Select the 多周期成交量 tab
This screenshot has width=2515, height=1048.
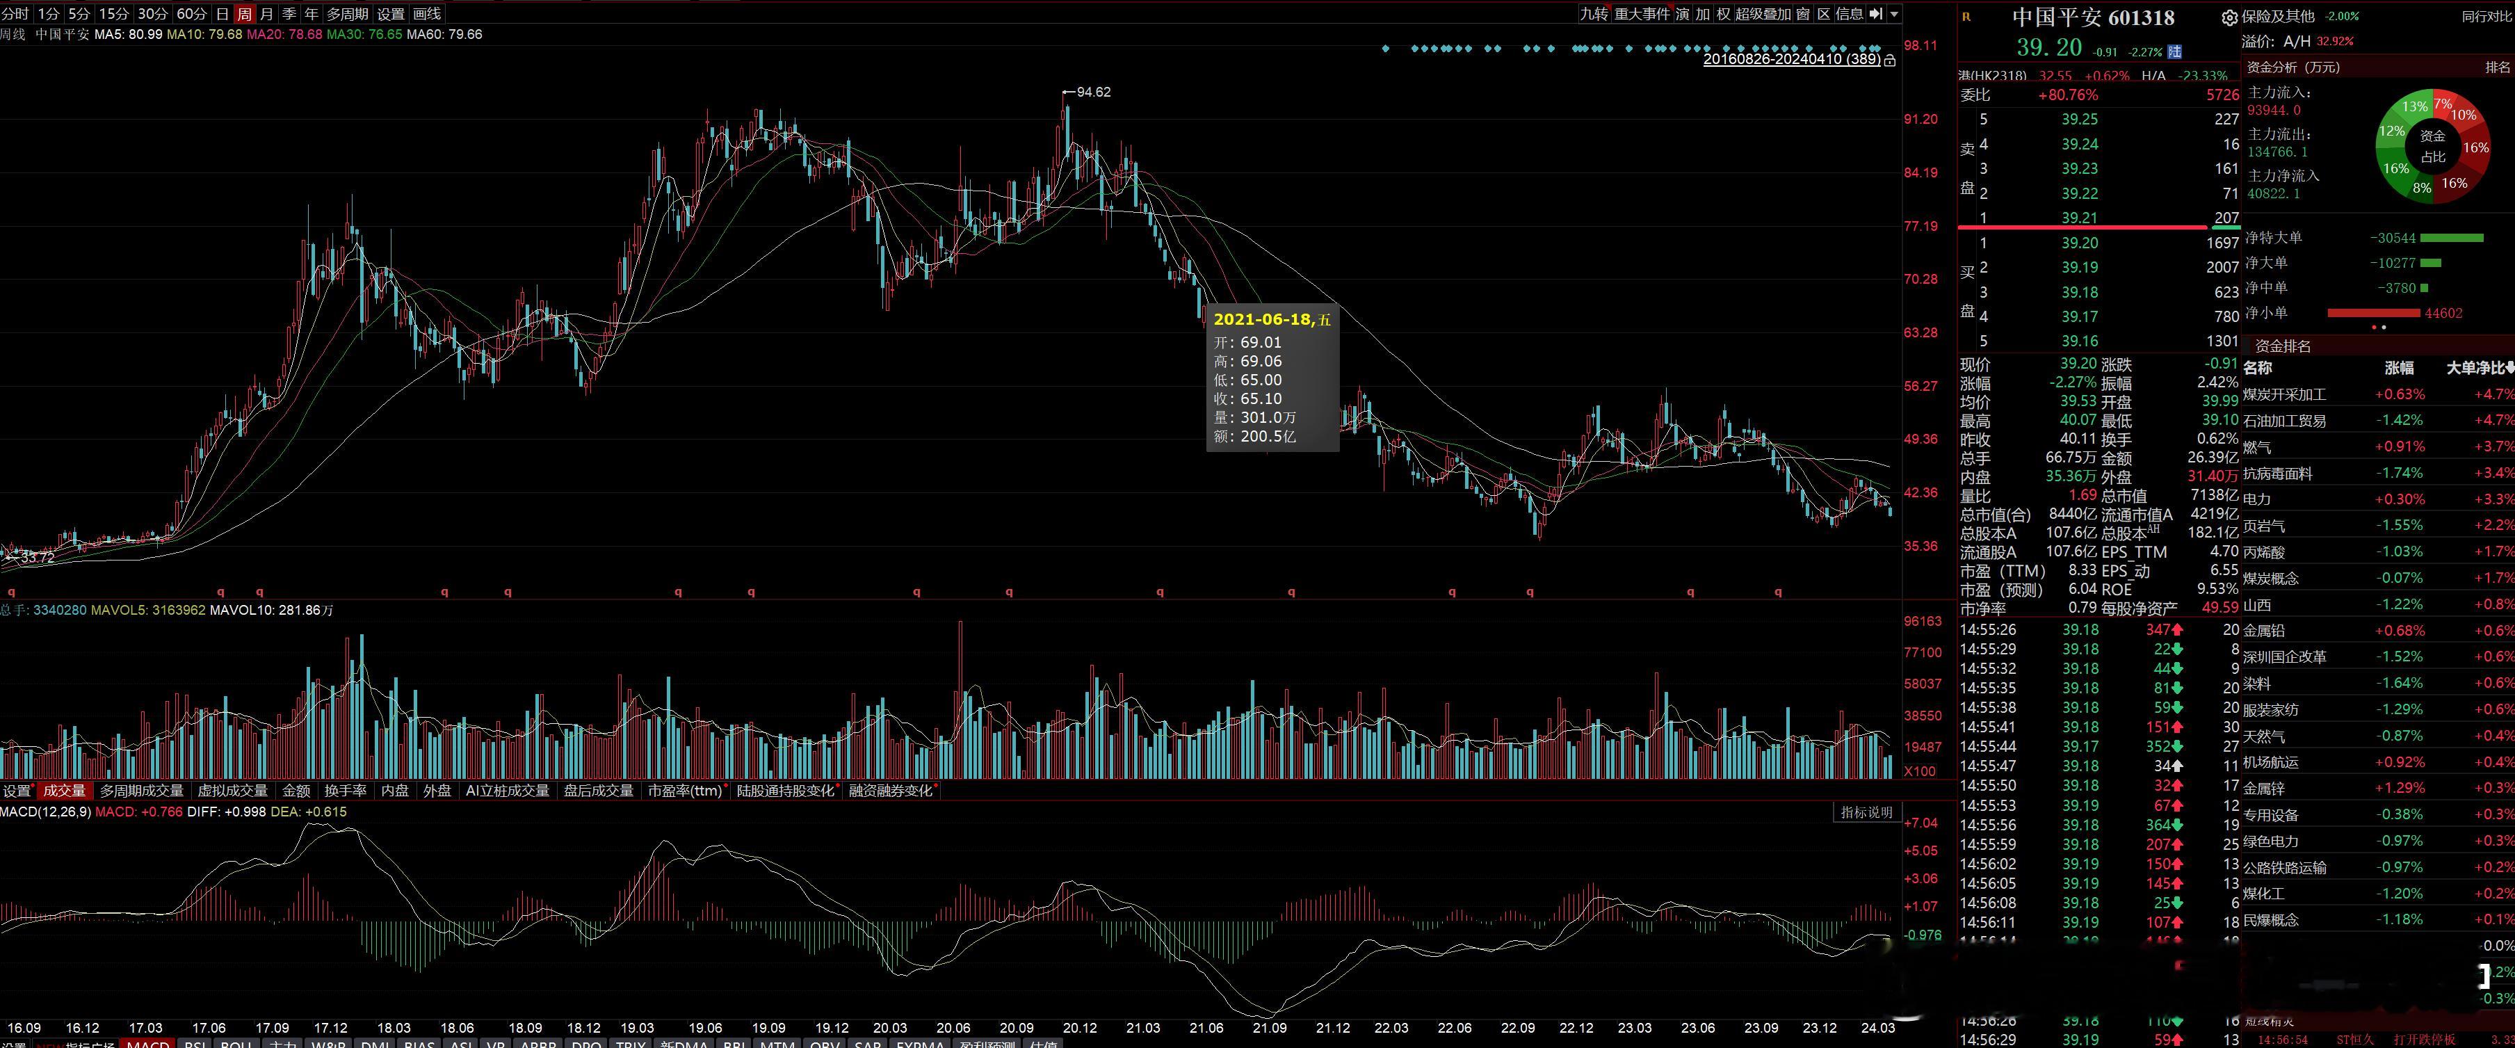[x=142, y=791]
